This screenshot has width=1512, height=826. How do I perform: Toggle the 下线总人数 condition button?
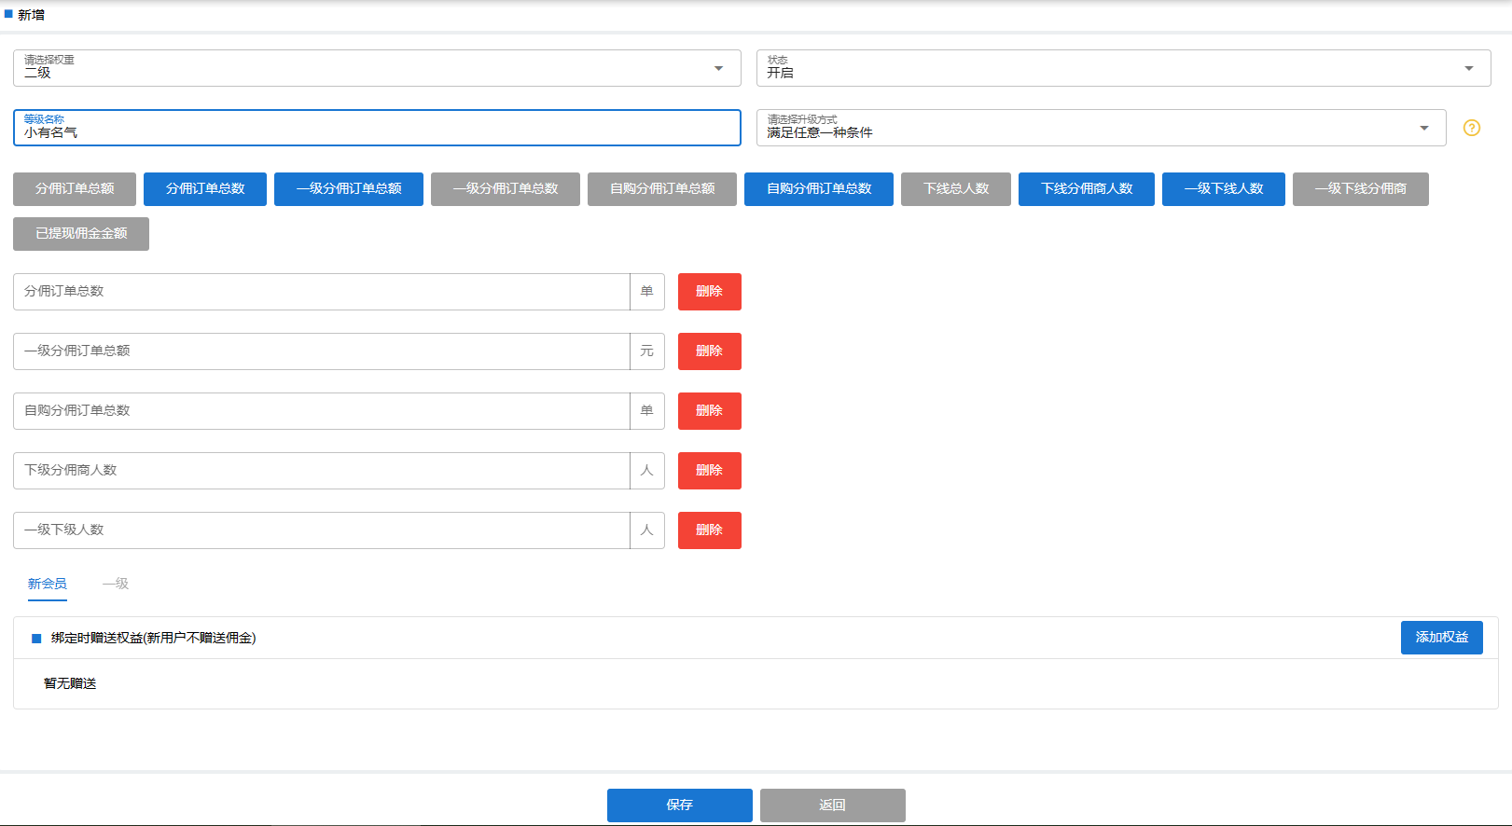(x=956, y=189)
